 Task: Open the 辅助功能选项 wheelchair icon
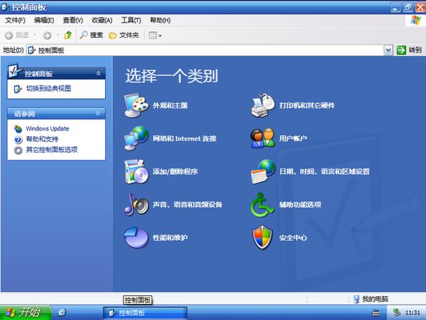262,204
